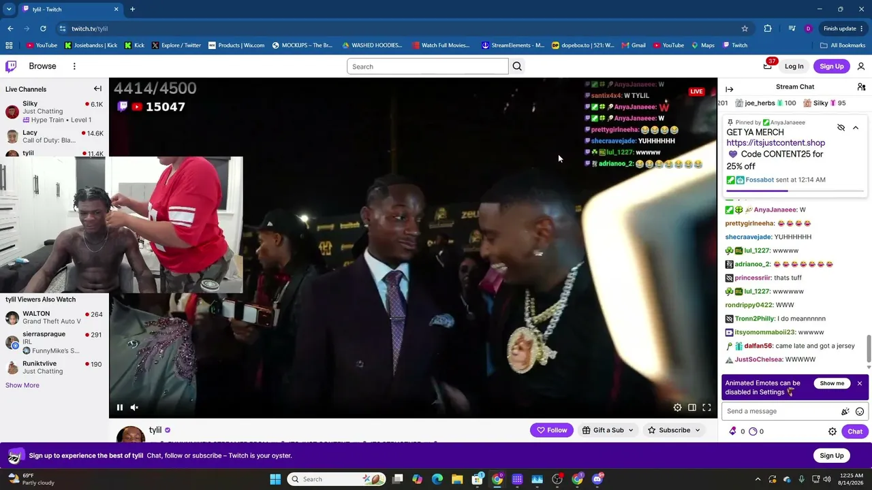Click the magnifier search button
The height and width of the screenshot is (490, 872).
(517, 66)
